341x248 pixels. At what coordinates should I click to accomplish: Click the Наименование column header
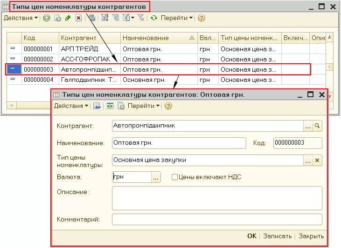coord(159,38)
